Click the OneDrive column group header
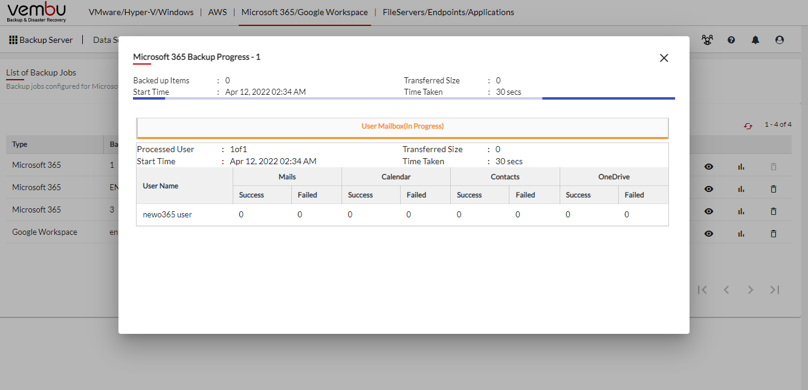The width and height of the screenshot is (808, 390). pyautogui.click(x=614, y=177)
